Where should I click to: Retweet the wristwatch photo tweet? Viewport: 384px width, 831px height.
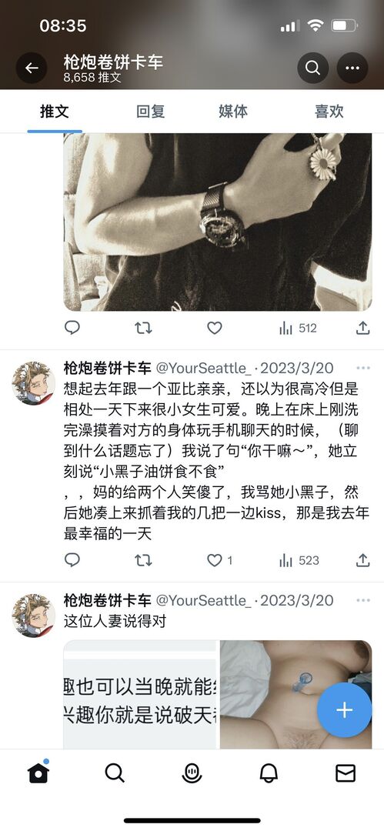(143, 328)
